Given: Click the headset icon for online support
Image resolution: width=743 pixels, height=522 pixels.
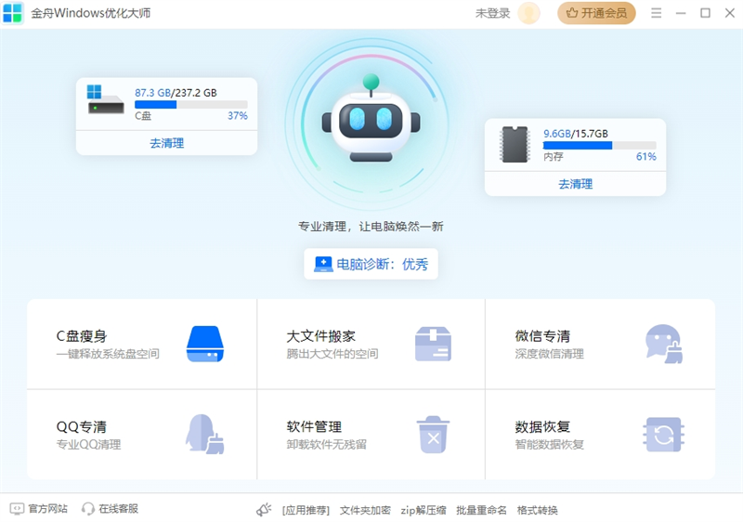Looking at the screenshot, I should 87,509.
